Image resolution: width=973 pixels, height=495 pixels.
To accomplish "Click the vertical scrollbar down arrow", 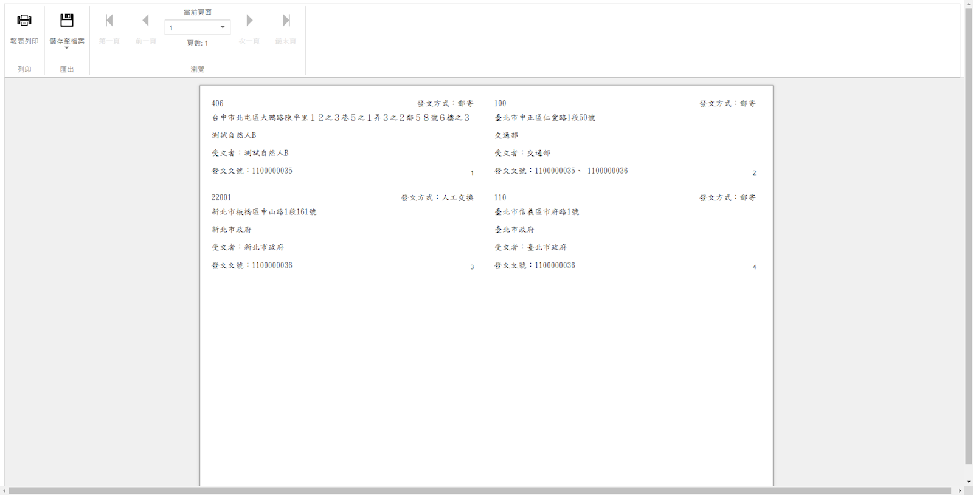I will [x=968, y=482].
